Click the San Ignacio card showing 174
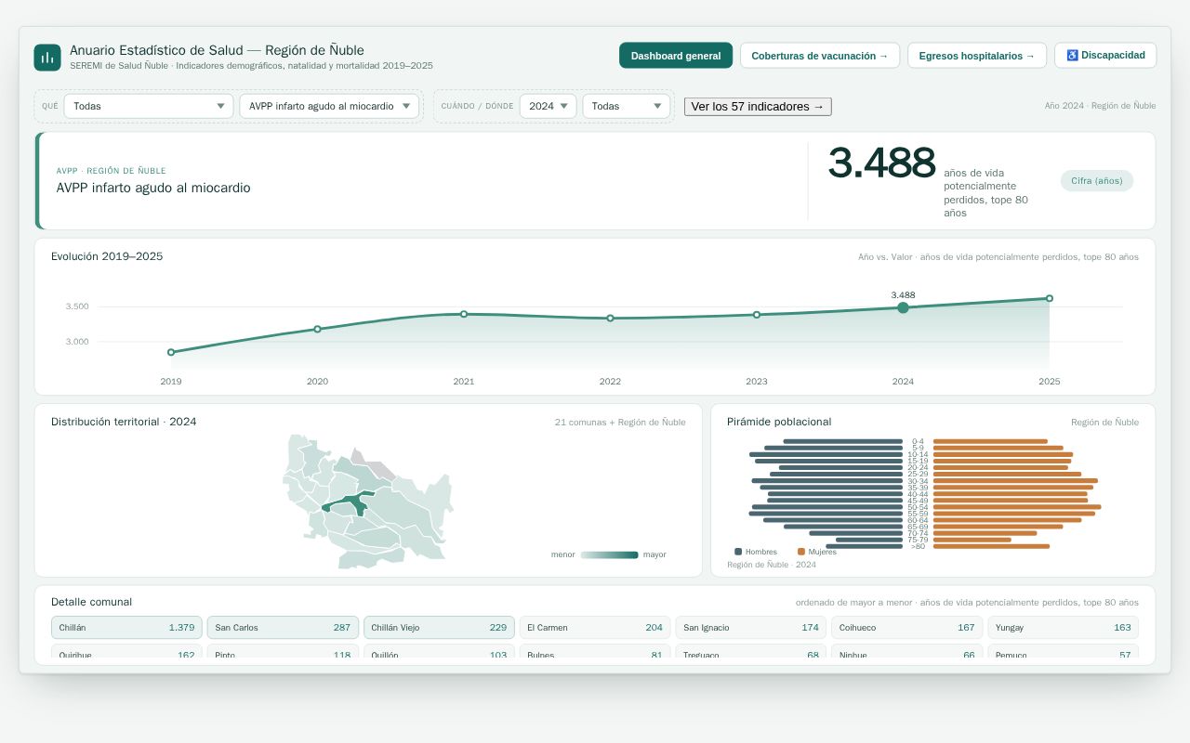 tap(751, 628)
